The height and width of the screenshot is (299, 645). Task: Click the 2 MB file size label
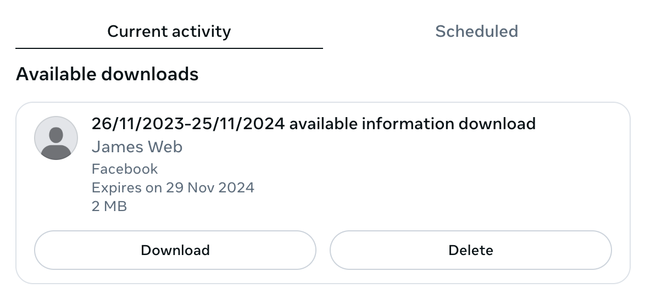click(109, 206)
